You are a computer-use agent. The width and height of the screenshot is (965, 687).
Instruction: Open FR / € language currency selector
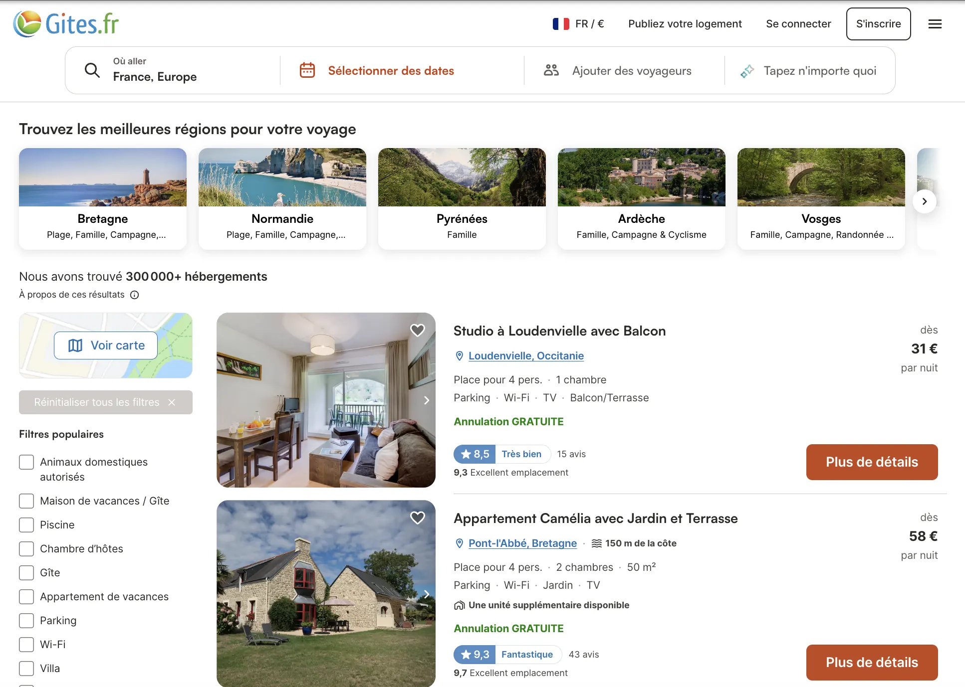pyautogui.click(x=578, y=24)
